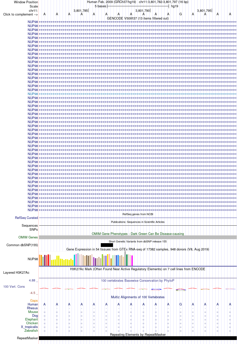Image resolution: width=237 pixels, height=344 pixels.
Task: Click the 'hg19' label beside the scale bar
Action: pyautogui.click(x=175, y=6)
